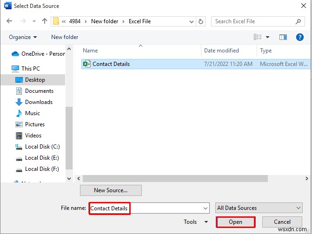Click horizontal scrollbar left arrow
This screenshot has width=312, height=234.
point(79,179)
